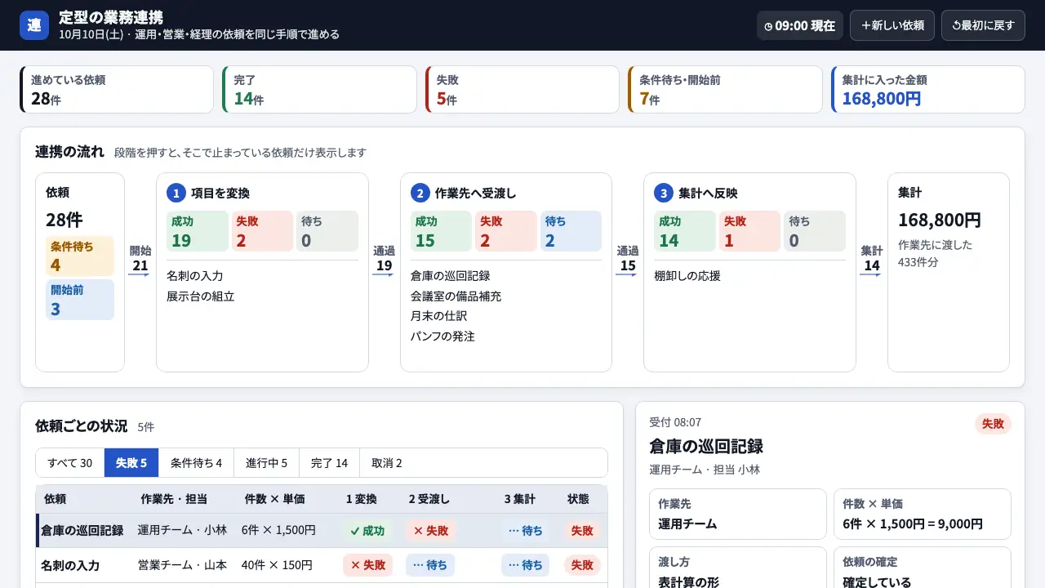Show 待ち 0 in the 集計へ反映 stage

815,231
